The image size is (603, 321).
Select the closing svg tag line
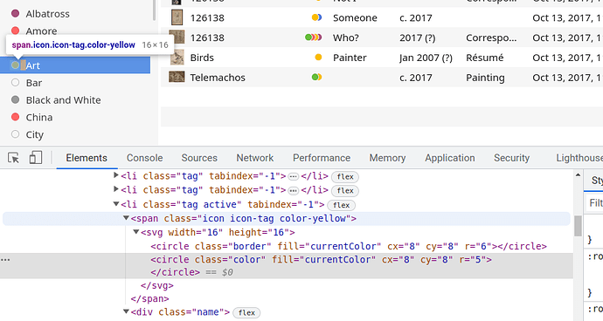(x=157, y=286)
